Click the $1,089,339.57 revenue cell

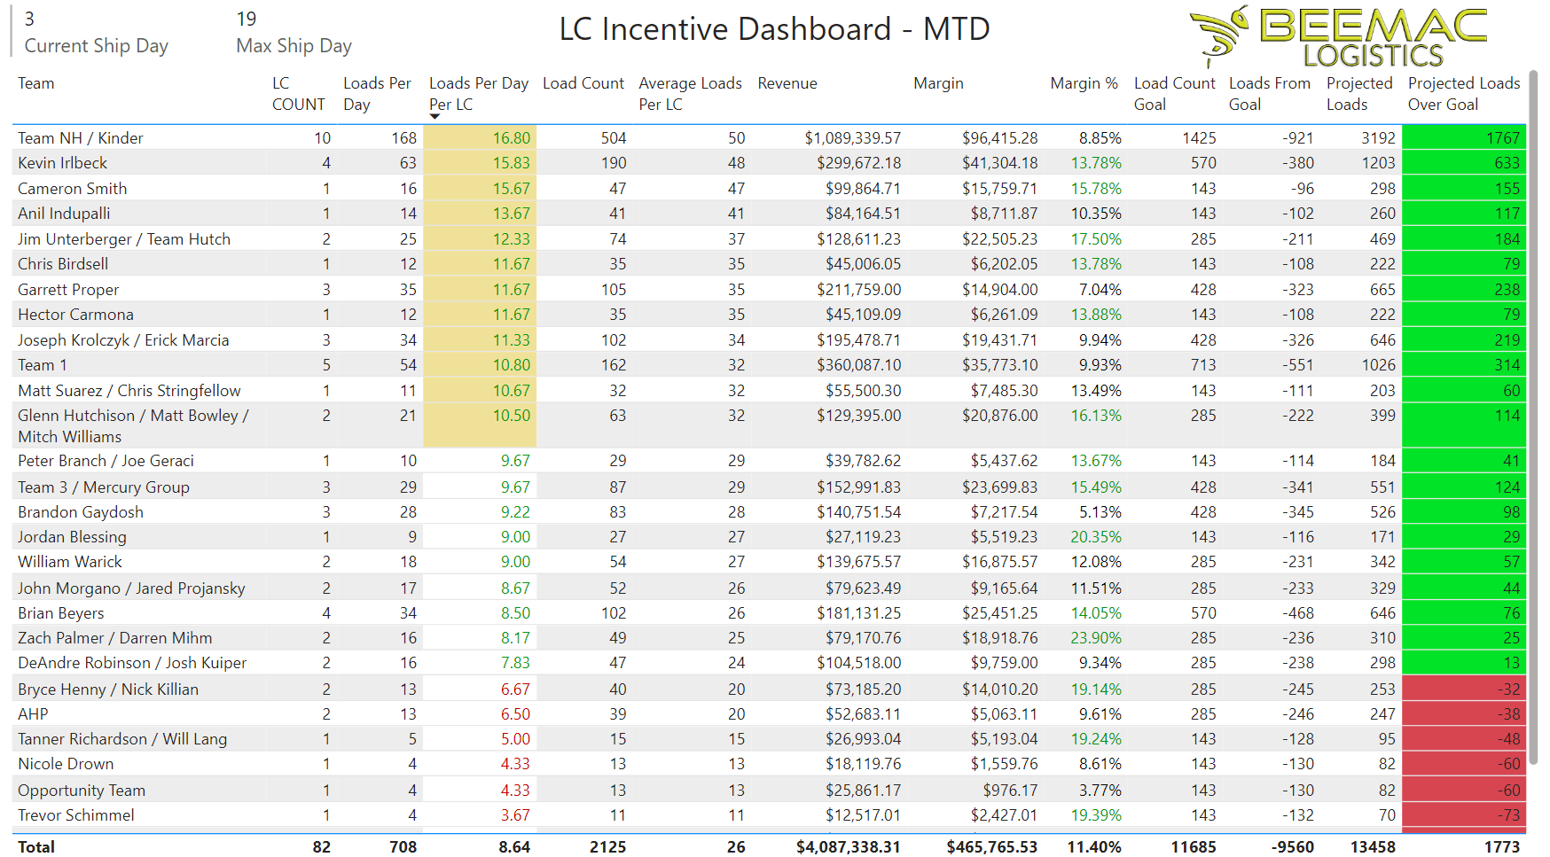coord(853,138)
